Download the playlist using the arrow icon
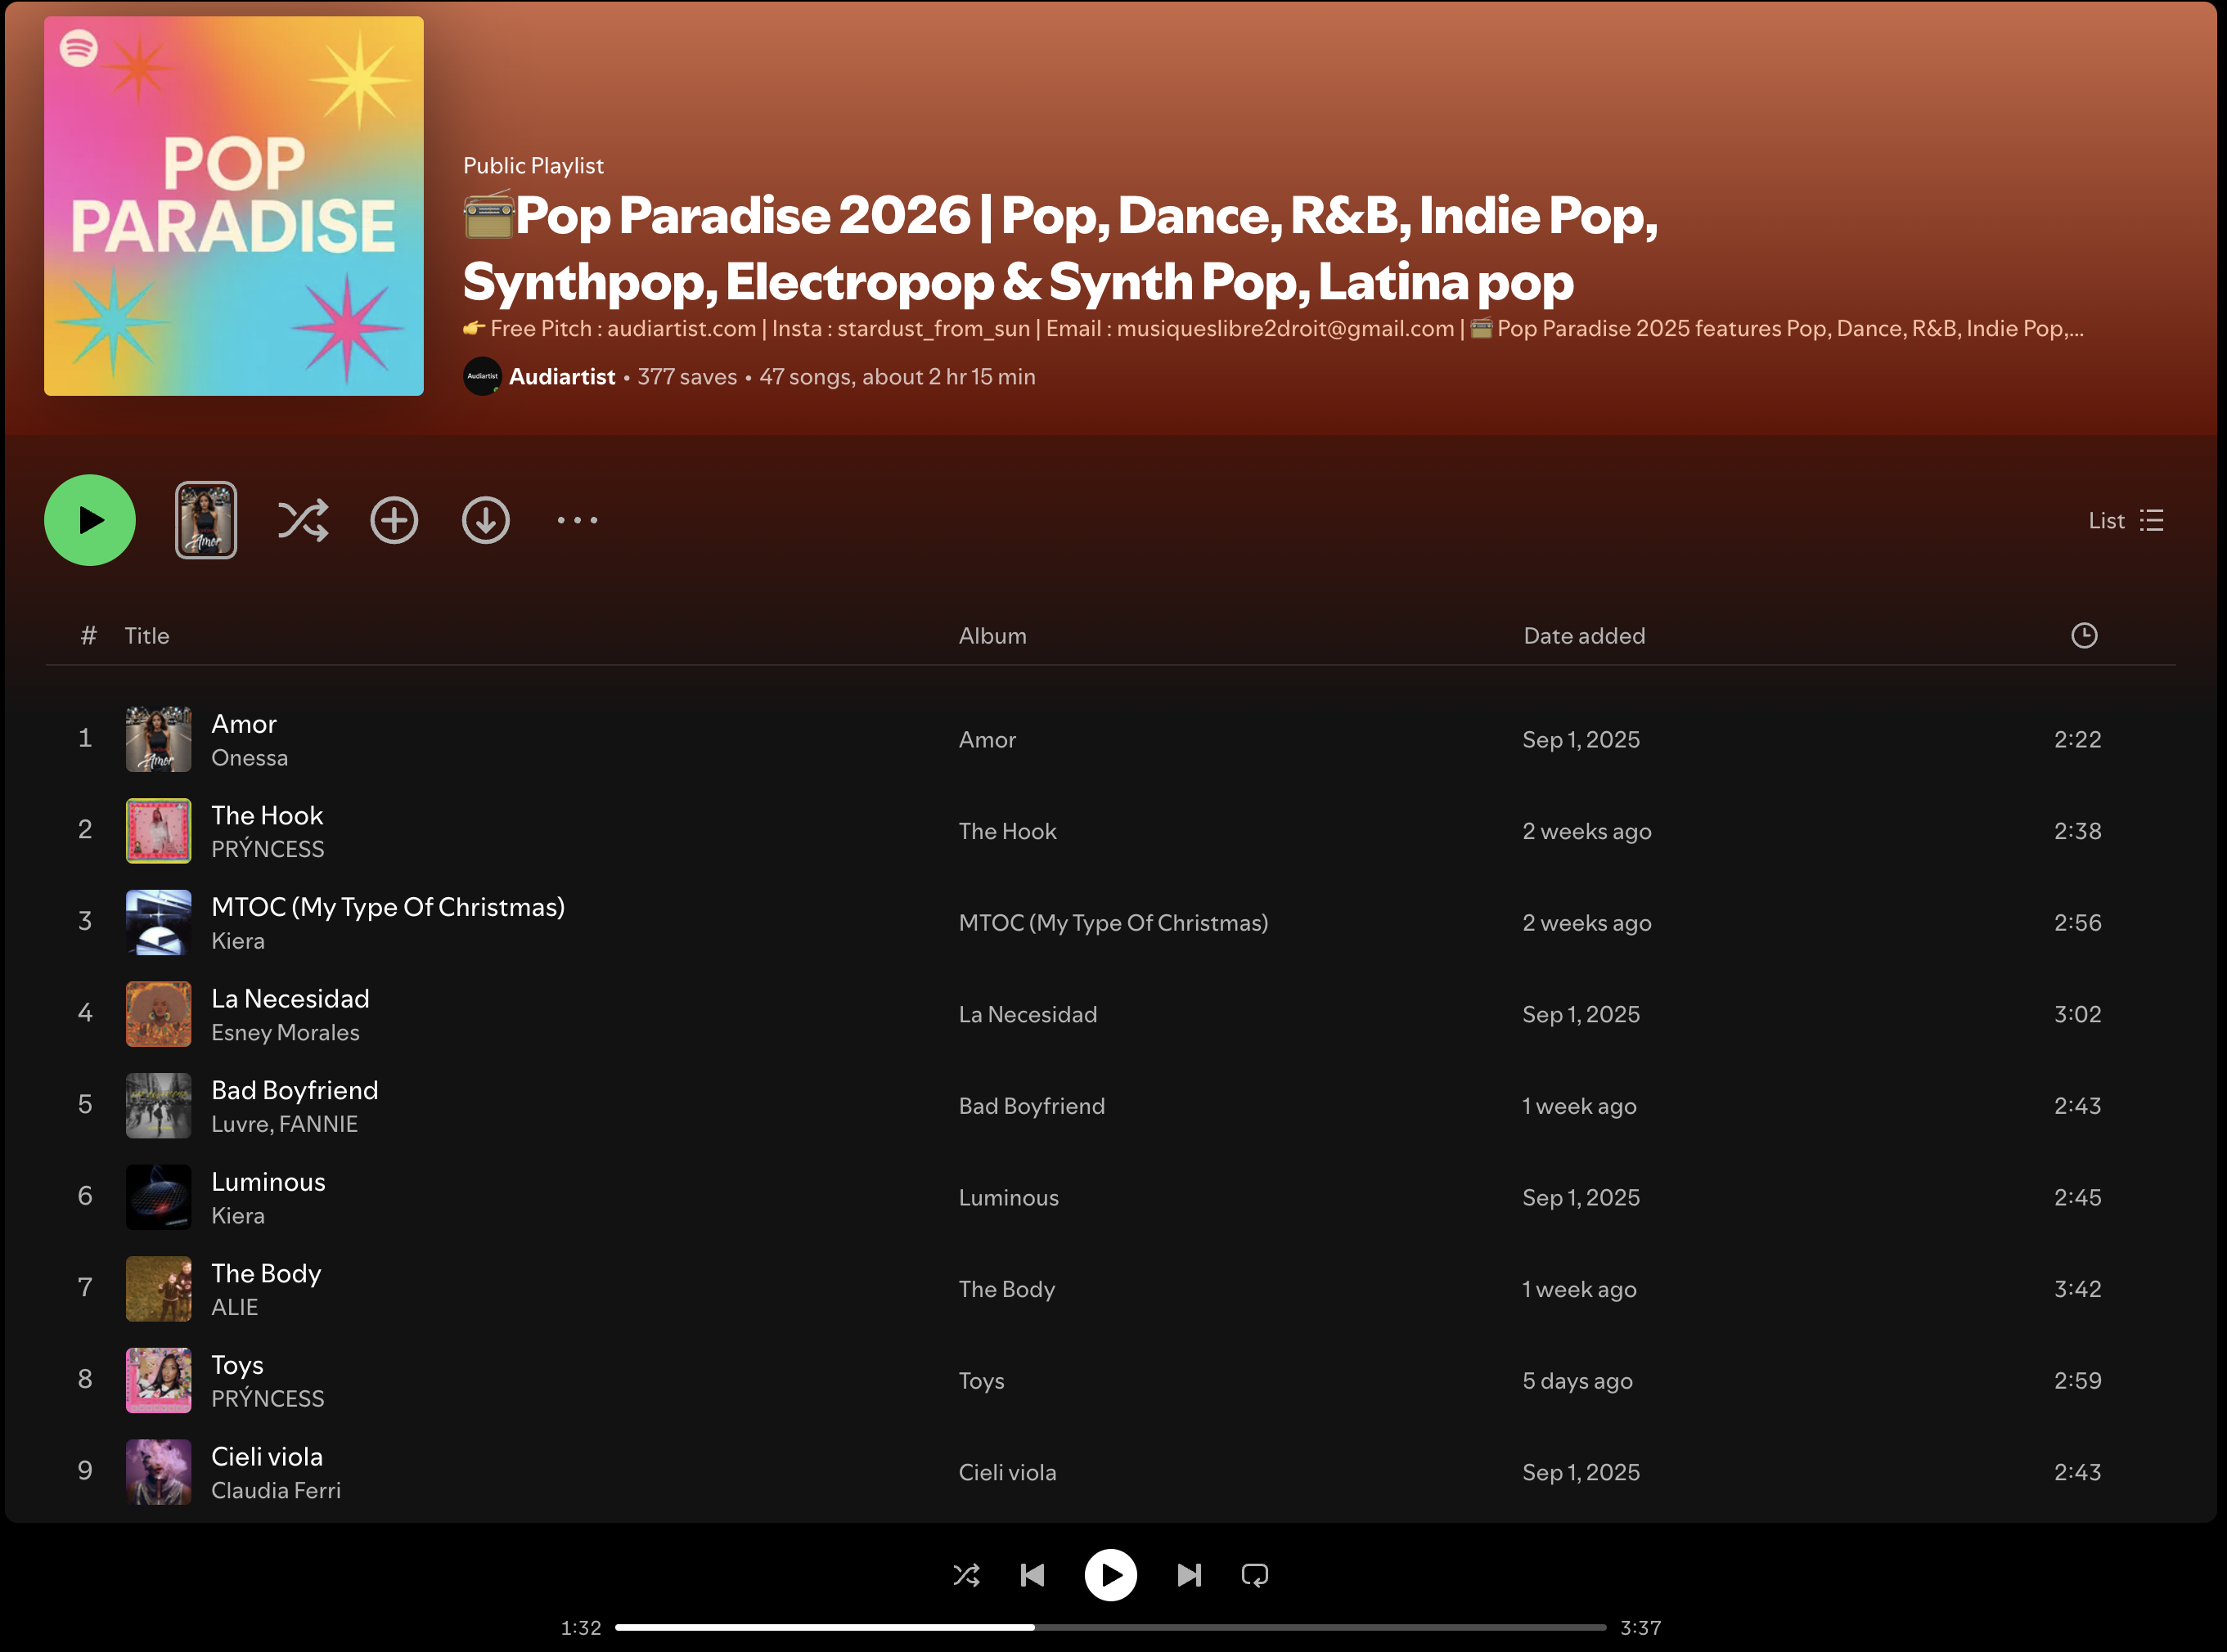Image resolution: width=2227 pixels, height=1652 pixels. tap(485, 520)
